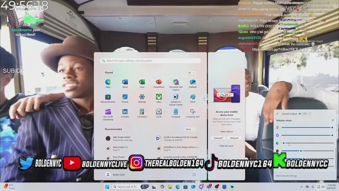The image size is (339, 191).
Task: Choose the iPhone device button
Action: tap(234, 138)
